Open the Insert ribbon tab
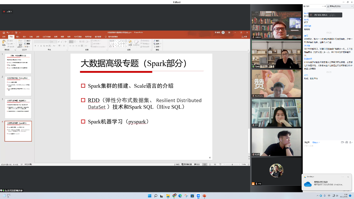Image resolution: width=354 pixels, height=199 pixels. [x=18, y=37]
